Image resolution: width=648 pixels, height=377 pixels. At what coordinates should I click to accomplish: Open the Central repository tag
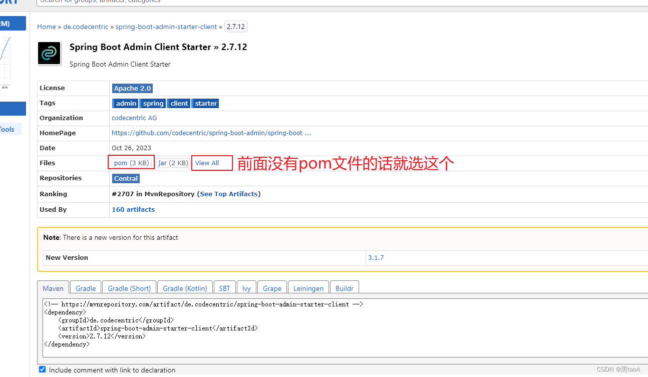(126, 178)
